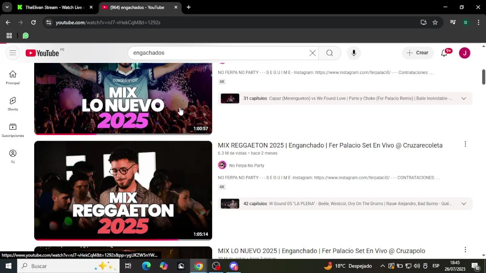
Task: Close the engachados YouTube tab
Action: (x=176, y=7)
